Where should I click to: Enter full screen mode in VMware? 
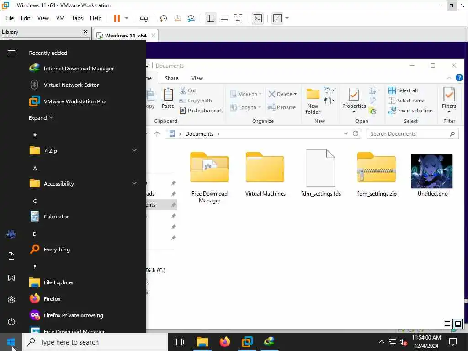[x=238, y=18]
